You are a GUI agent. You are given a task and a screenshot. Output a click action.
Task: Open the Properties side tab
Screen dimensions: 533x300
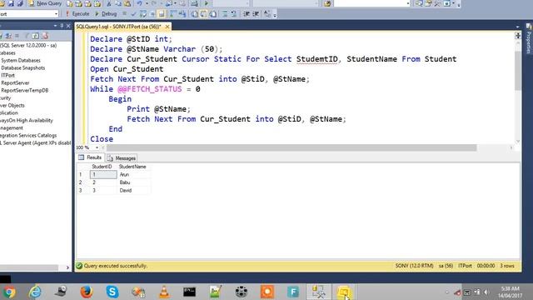tap(529, 39)
